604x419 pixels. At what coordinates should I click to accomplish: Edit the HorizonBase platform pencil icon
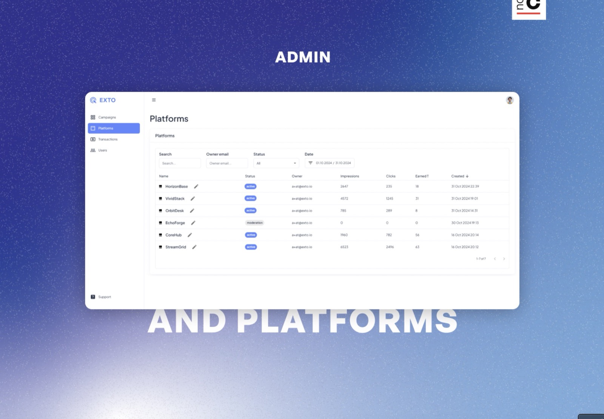click(x=196, y=186)
